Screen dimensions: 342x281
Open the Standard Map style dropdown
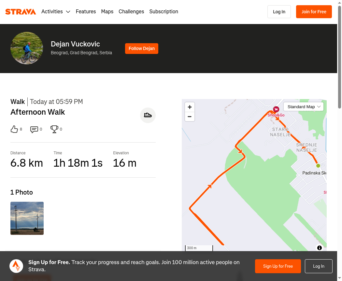click(x=303, y=107)
